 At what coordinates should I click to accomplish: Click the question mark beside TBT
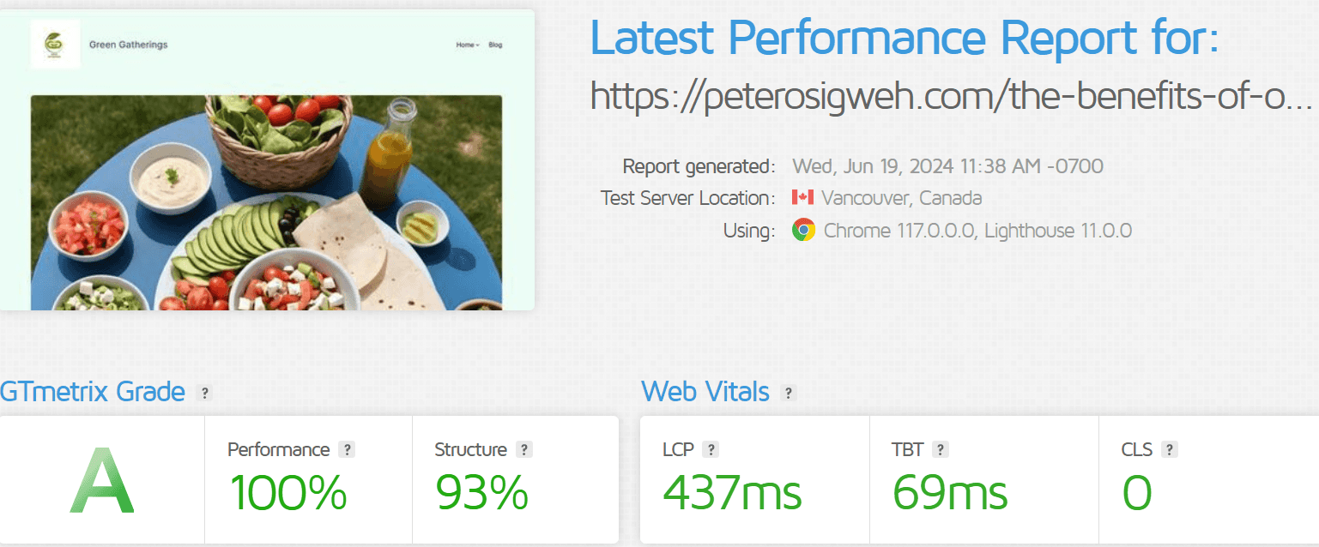pyautogui.click(x=941, y=450)
